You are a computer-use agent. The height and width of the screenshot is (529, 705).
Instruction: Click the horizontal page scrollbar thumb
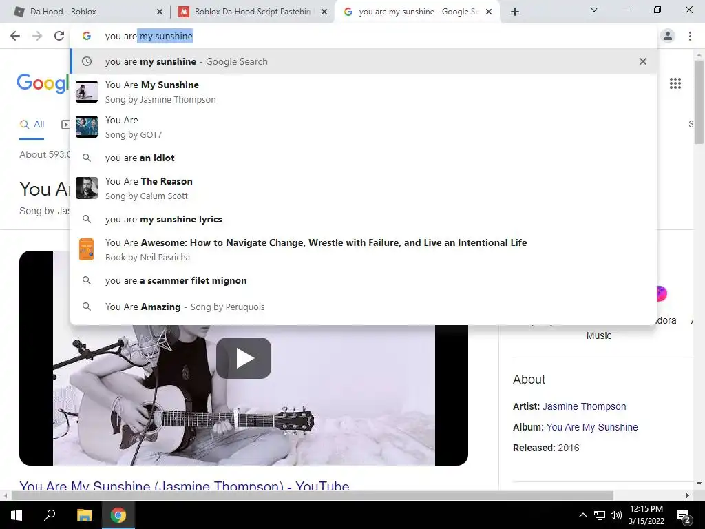[313, 496]
